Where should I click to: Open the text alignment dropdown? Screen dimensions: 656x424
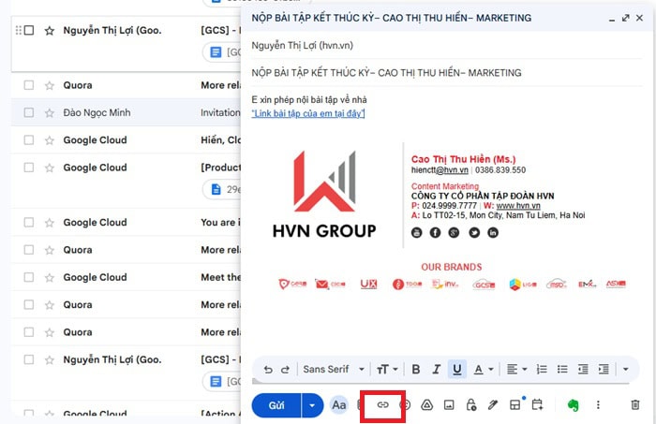517,370
